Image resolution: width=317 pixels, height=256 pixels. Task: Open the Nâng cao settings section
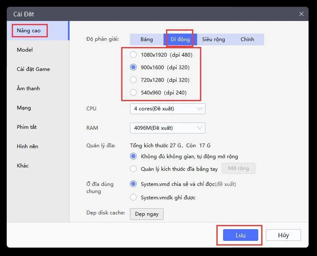(38, 31)
